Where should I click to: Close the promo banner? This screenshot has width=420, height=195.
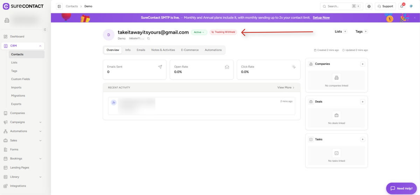[415, 17]
